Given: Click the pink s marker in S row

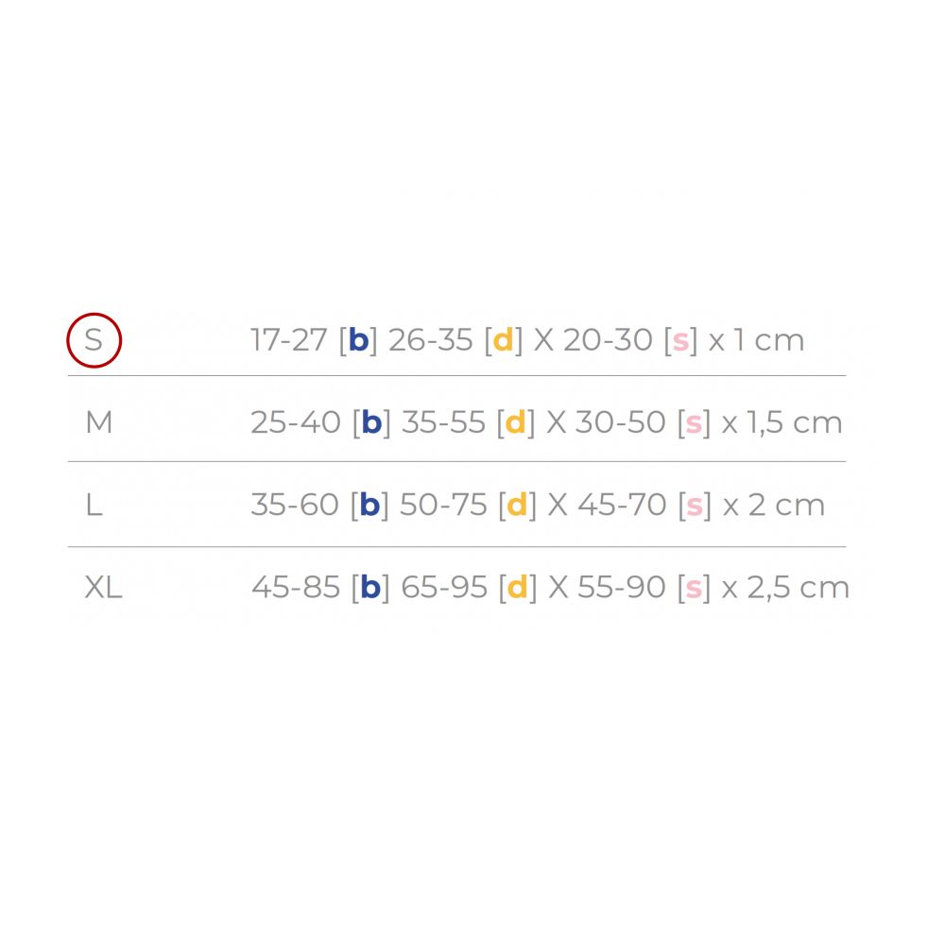Looking at the screenshot, I should pos(681,342).
